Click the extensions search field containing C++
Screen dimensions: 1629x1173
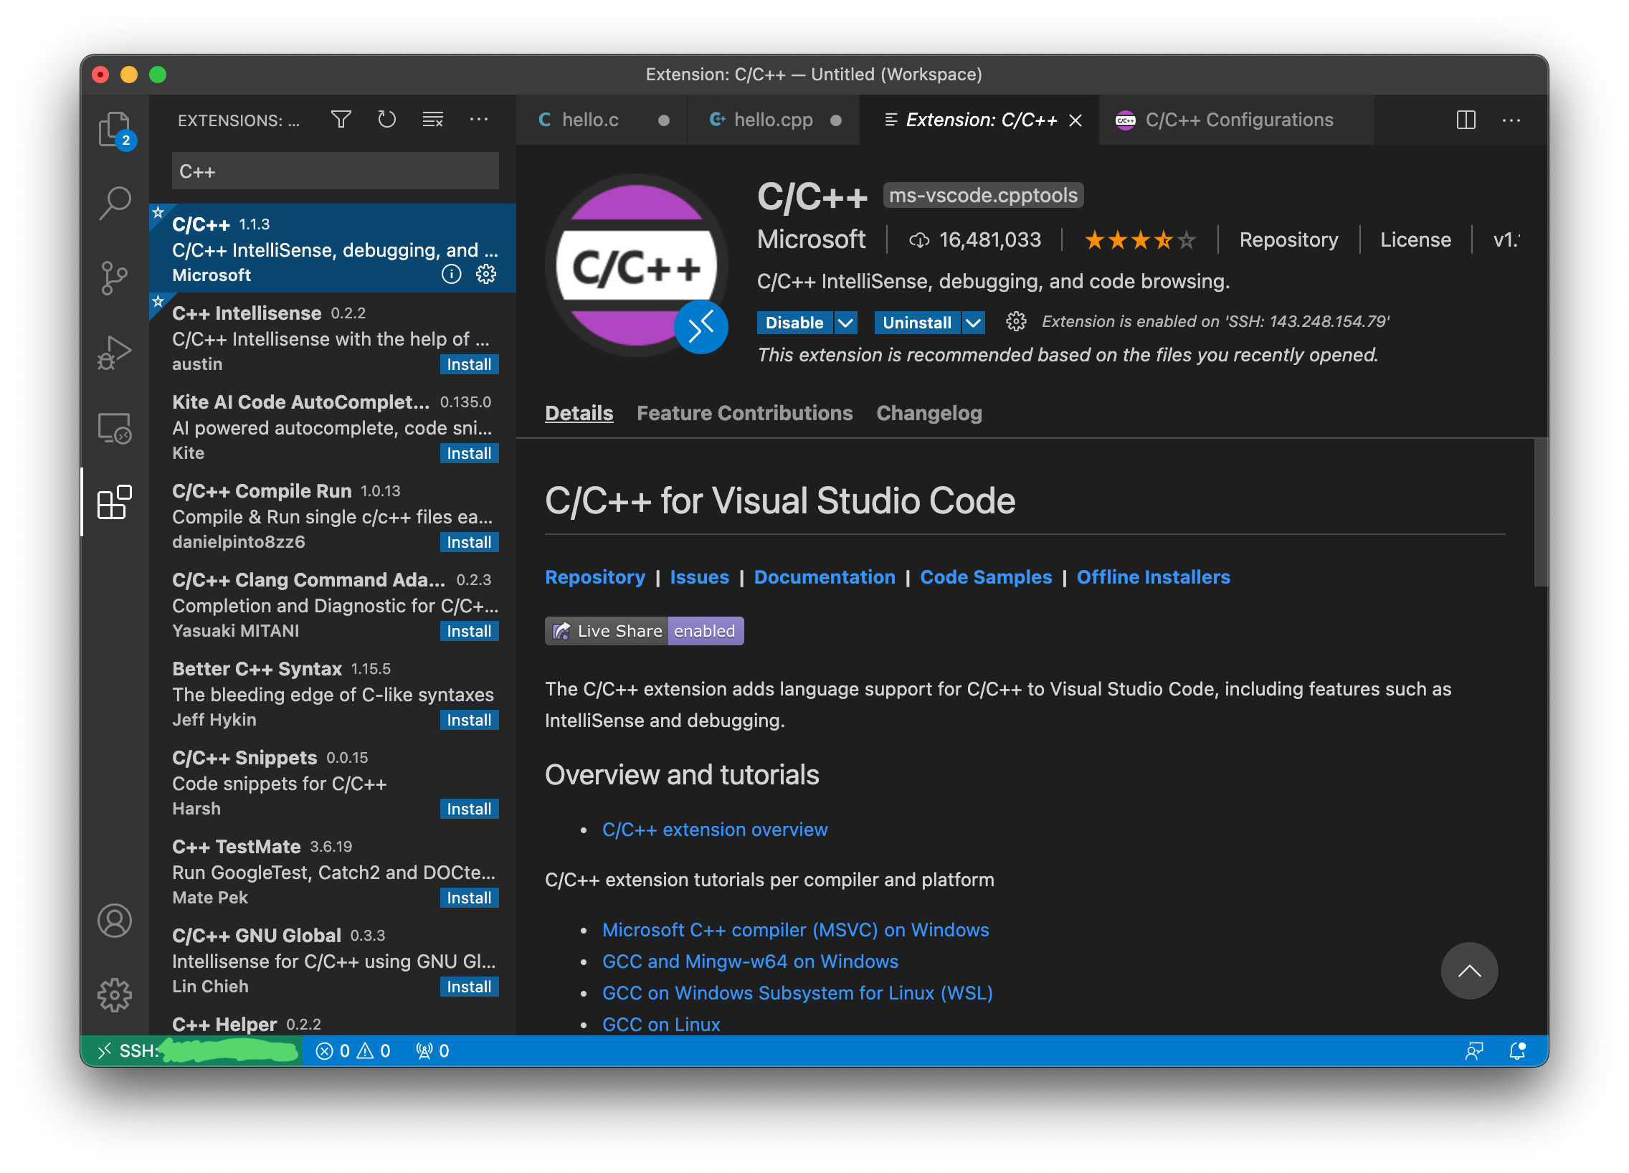point(335,171)
